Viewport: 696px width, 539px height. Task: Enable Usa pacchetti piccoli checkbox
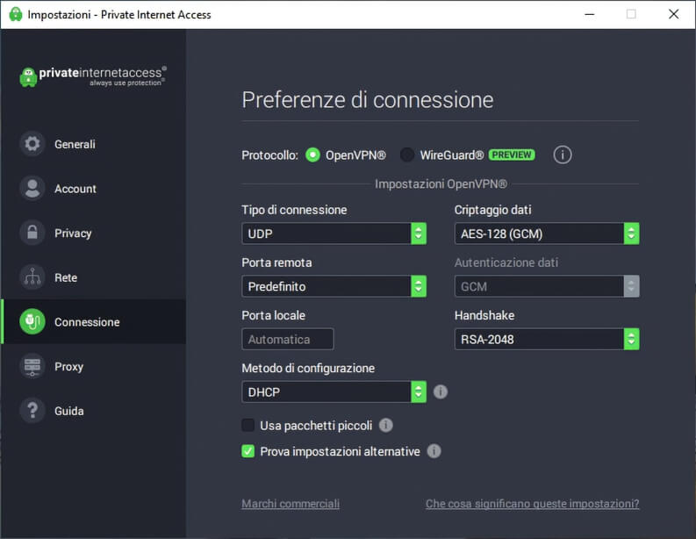(248, 426)
